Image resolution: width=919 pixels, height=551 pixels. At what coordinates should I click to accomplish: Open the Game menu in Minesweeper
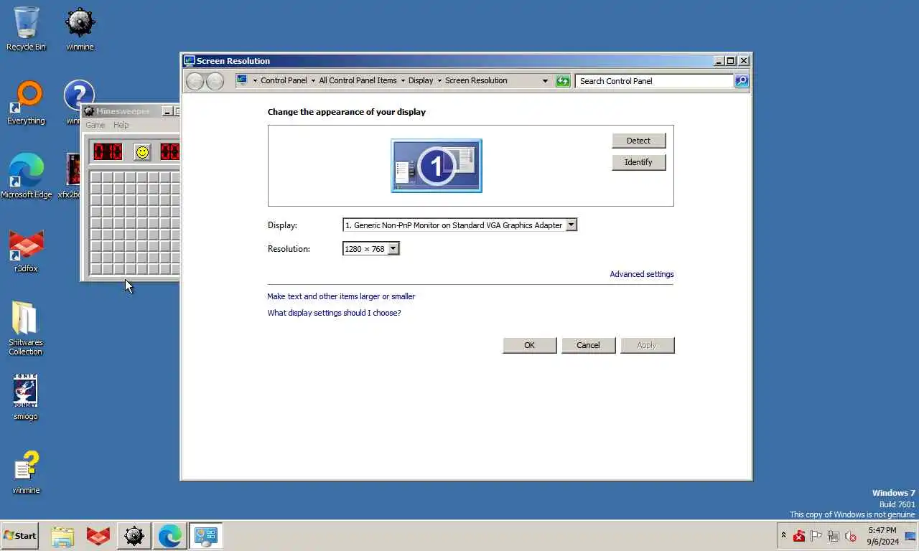coord(95,126)
